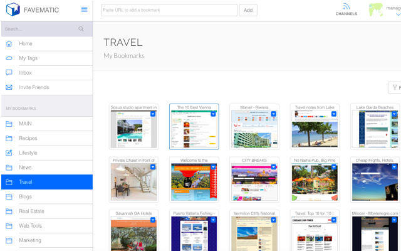Select Invite Friends in sidebar
Screen dimensions: 401x251
coord(47,87)
